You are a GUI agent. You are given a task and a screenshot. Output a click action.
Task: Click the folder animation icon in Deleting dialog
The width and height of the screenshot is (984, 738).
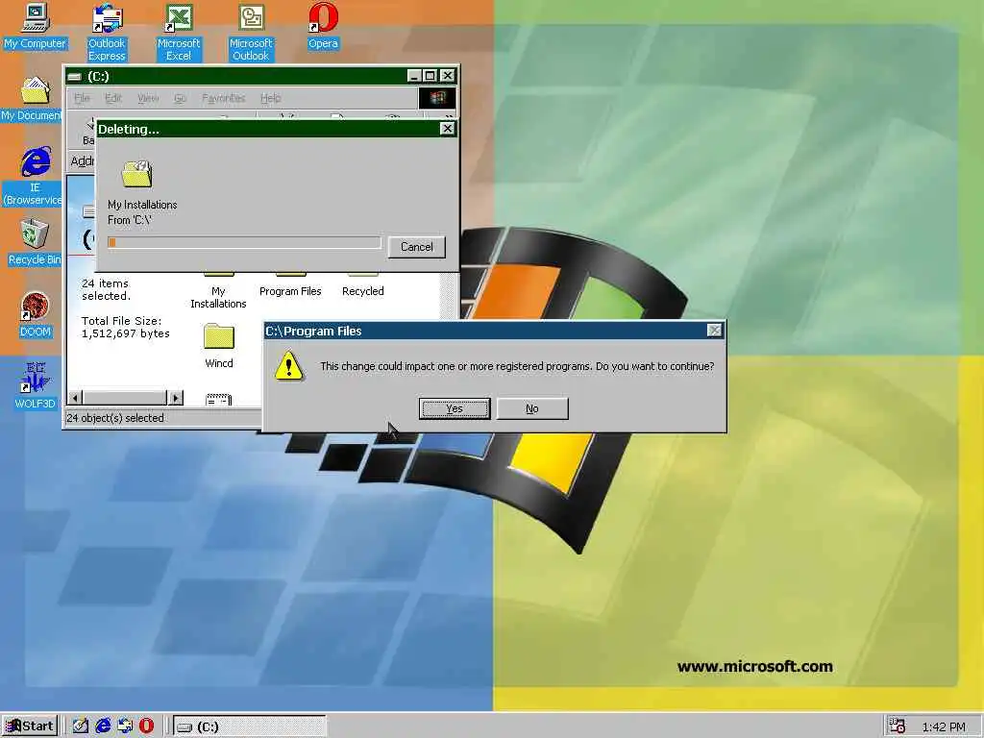click(x=137, y=174)
